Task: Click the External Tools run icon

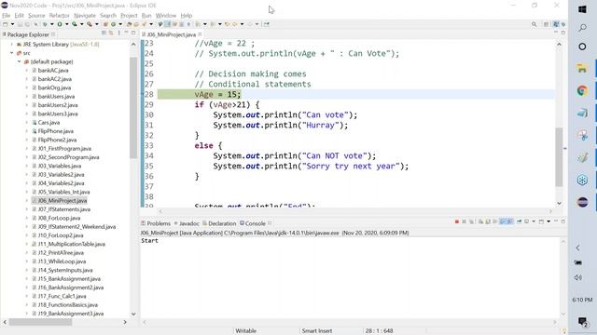Action: click(90, 24)
